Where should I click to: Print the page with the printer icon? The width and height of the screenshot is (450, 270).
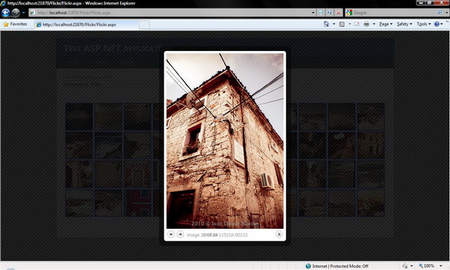tap(367, 24)
